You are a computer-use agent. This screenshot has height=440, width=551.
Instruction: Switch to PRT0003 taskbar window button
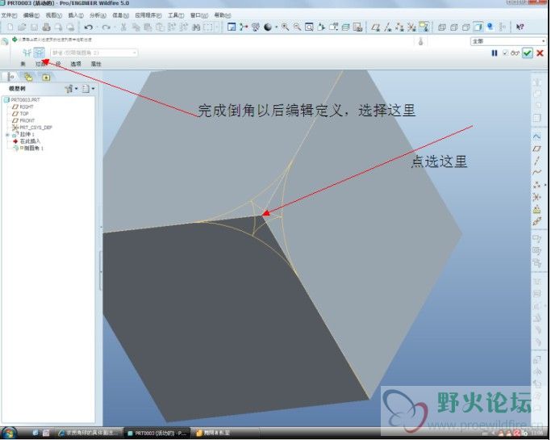coord(157,433)
